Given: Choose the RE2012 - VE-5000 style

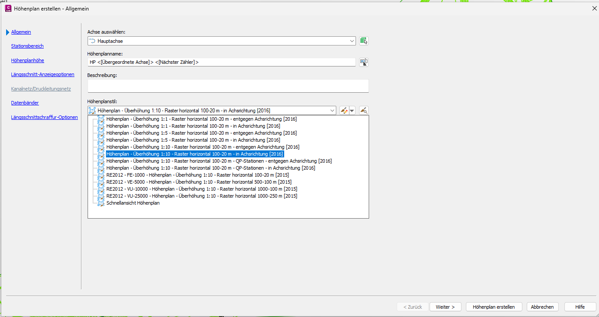Looking at the screenshot, I should [x=199, y=182].
